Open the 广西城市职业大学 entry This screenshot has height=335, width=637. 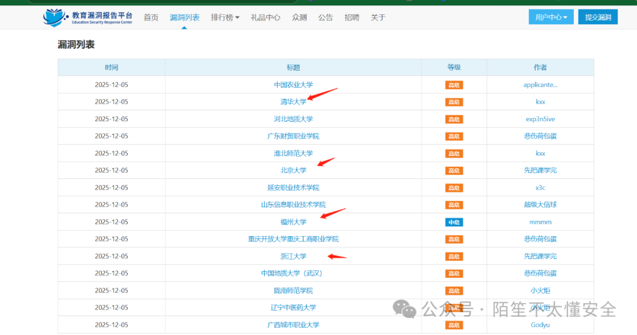click(293, 325)
